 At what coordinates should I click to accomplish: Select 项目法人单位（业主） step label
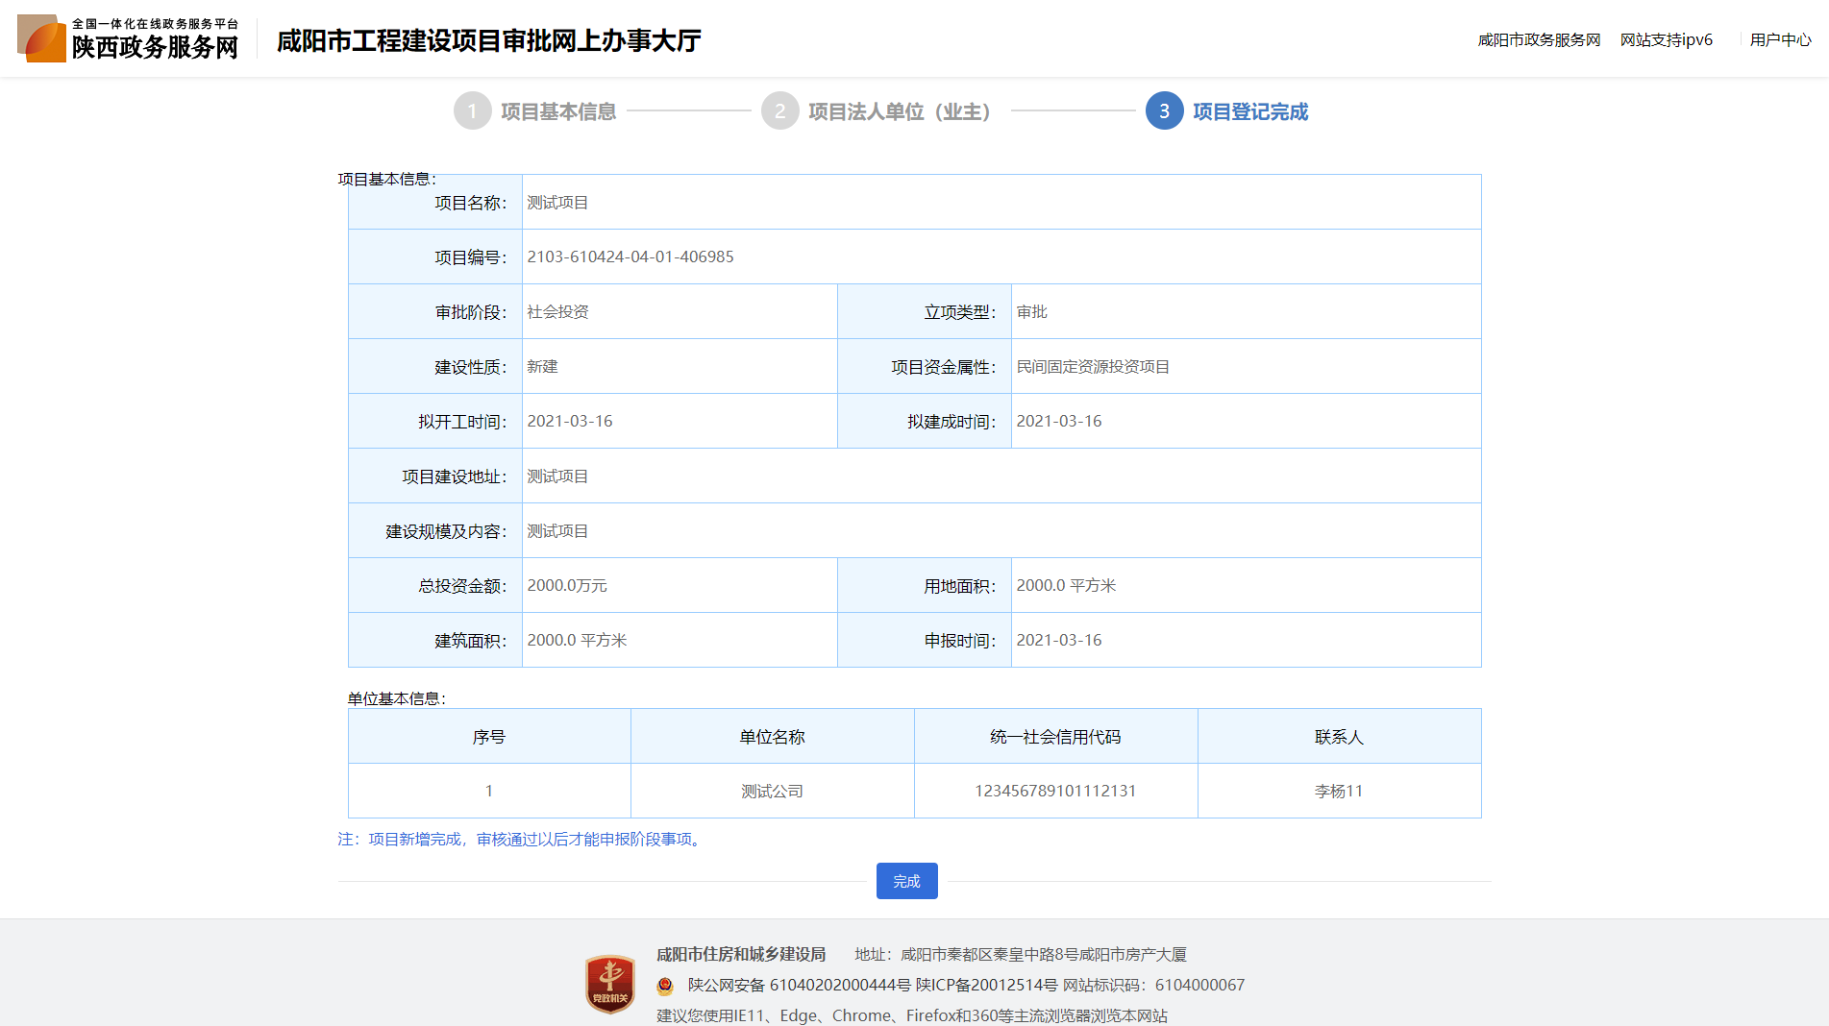(x=900, y=112)
